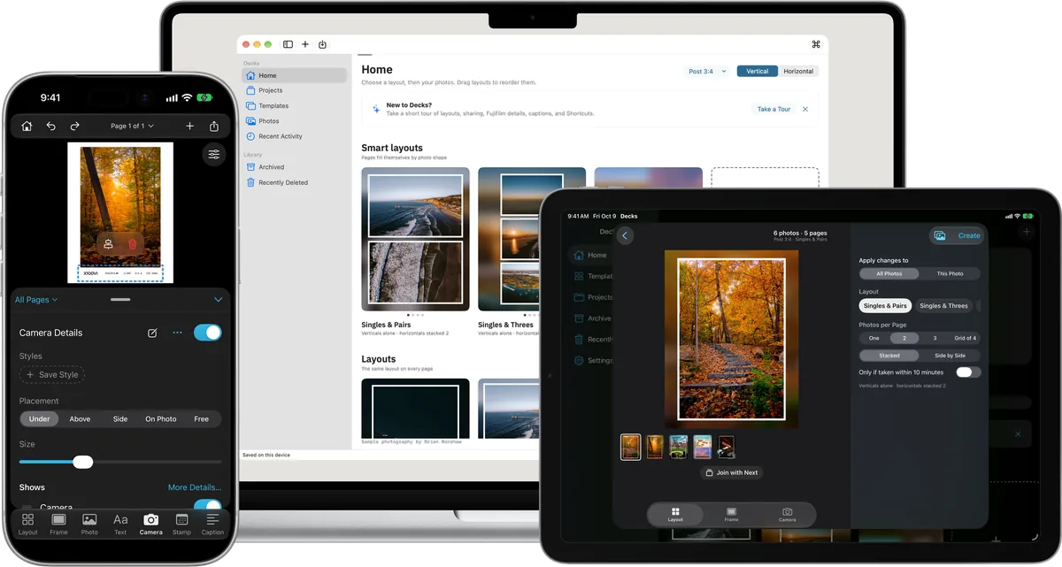Tap the More Details link
Viewport: 1062px width, 567px height.
[x=195, y=487]
